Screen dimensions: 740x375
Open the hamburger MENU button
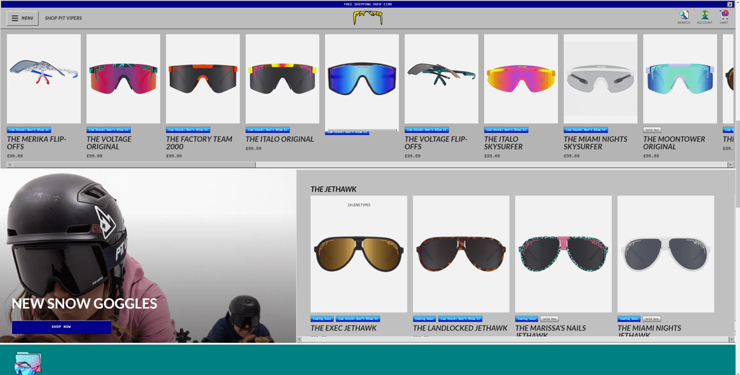23,18
